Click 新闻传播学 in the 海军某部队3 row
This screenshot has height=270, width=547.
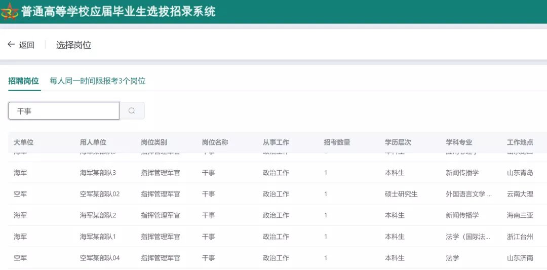point(462,173)
